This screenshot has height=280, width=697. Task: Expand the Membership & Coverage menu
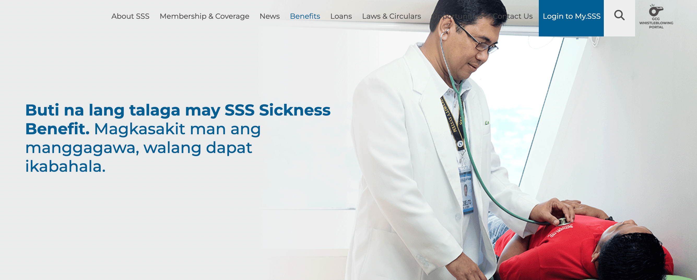pyautogui.click(x=204, y=16)
